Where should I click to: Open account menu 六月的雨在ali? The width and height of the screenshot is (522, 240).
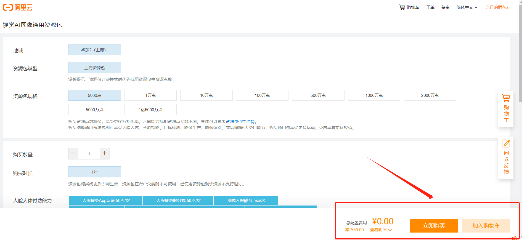tap(498, 7)
